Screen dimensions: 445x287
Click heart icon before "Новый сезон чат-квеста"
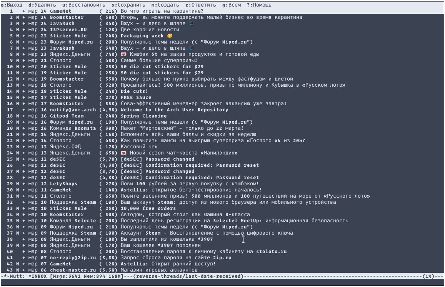coord(123,153)
